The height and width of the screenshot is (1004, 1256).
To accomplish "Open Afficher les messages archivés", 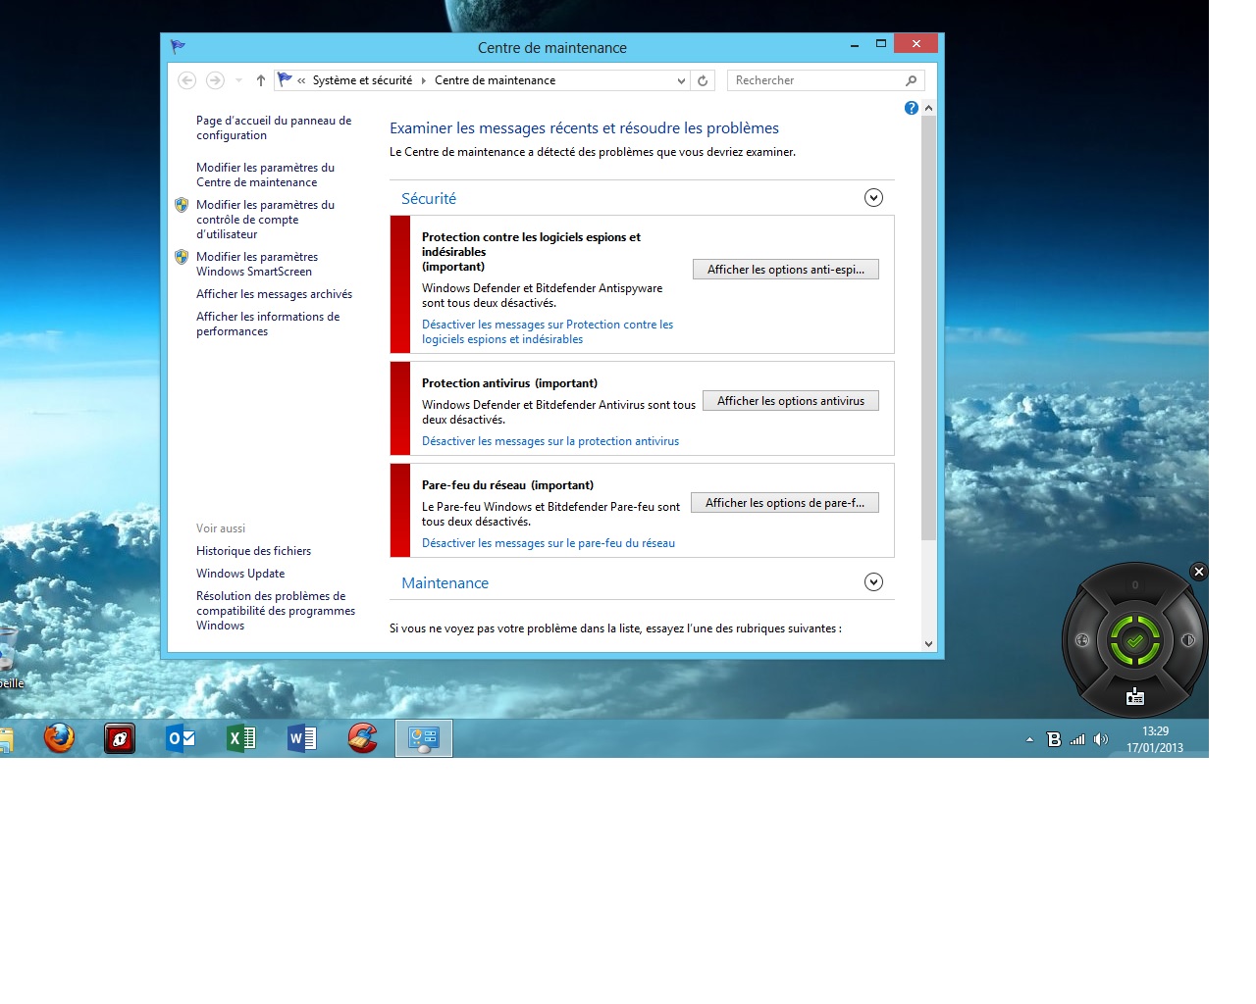I will click(274, 294).
